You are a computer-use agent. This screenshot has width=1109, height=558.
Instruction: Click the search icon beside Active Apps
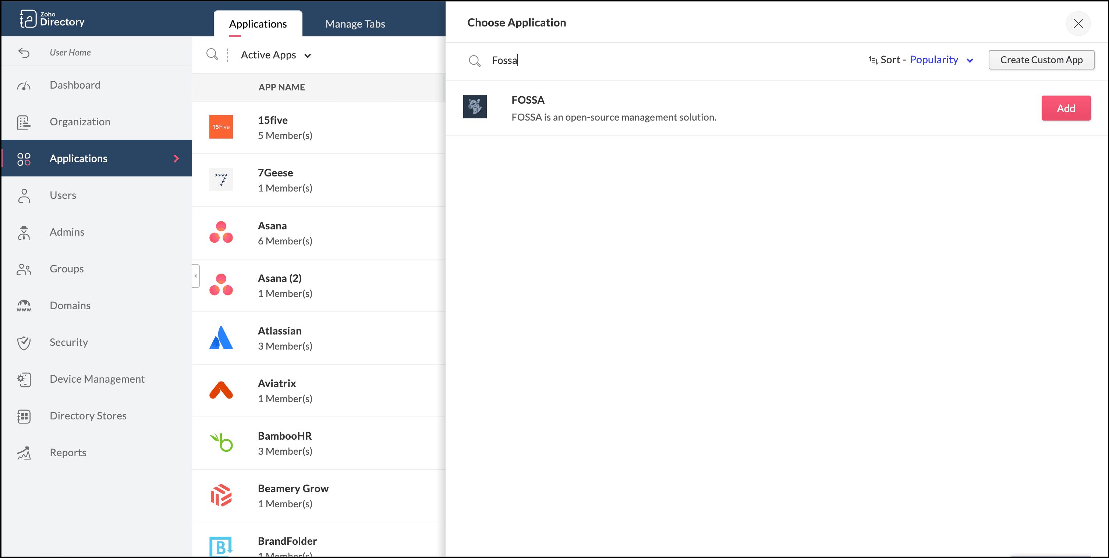click(212, 55)
